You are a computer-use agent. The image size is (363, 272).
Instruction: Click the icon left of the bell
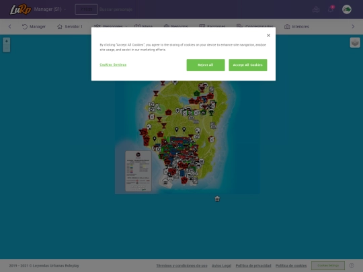[x=316, y=9]
